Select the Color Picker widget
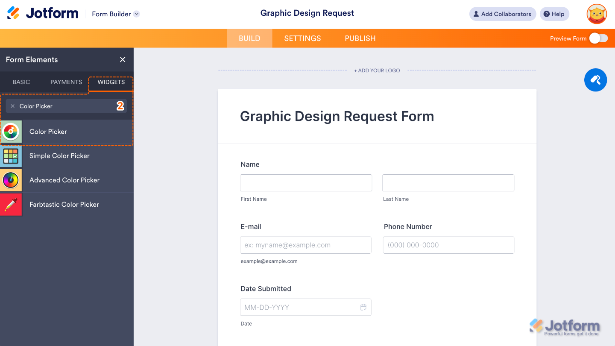 coord(48,132)
